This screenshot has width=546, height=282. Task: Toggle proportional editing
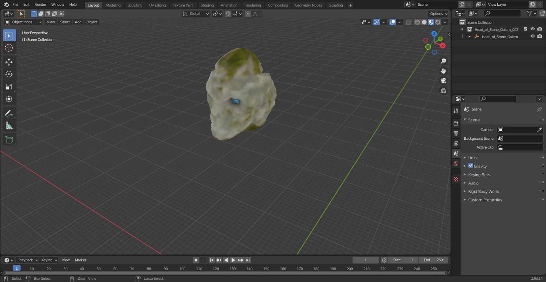248,14
